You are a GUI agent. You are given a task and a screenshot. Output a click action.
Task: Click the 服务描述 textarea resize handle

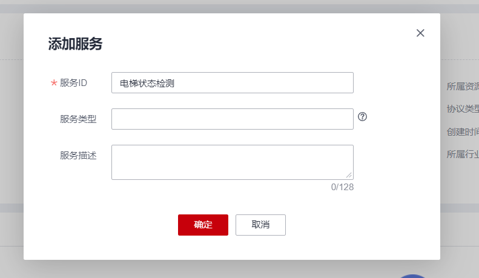coord(349,175)
